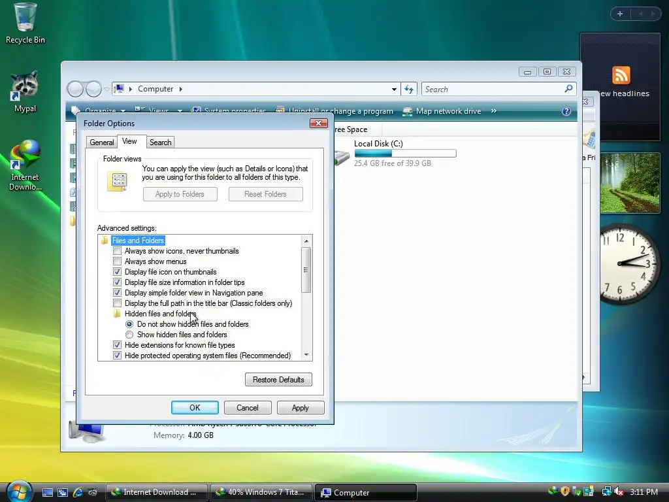Image resolution: width=669 pixels, height=502 pixels.
Task: Click Cancel in Folder Options
Action: (248, 408)
